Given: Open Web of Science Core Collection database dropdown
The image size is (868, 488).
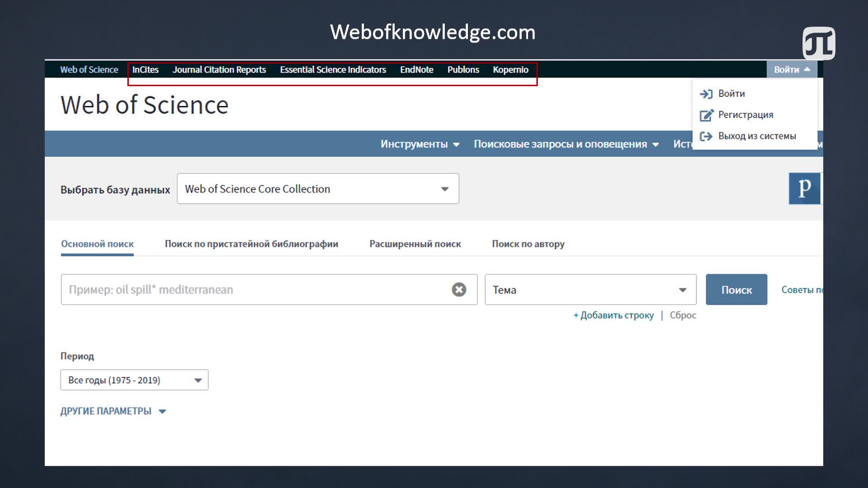Looking at the screenshot, I should click(318, 188).
